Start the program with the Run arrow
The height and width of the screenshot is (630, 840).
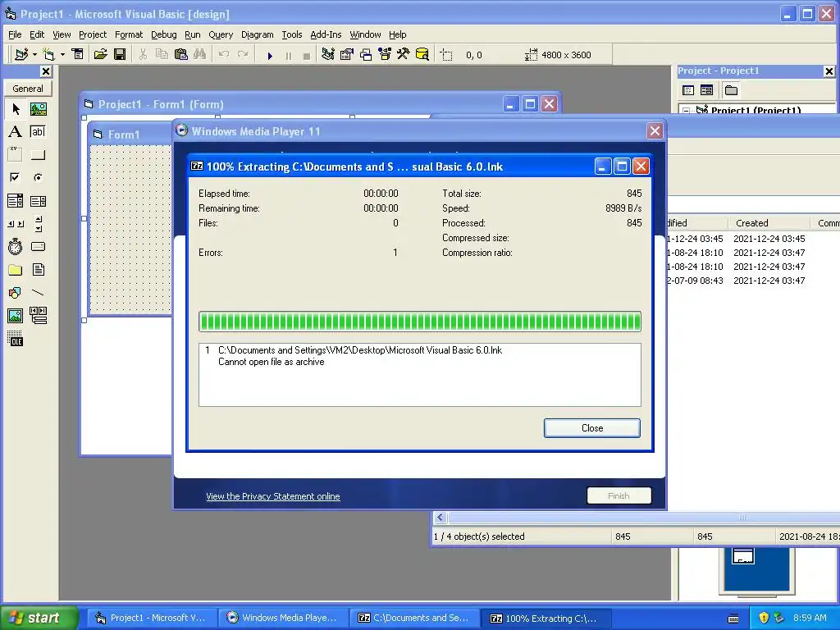tap(270, 55)
